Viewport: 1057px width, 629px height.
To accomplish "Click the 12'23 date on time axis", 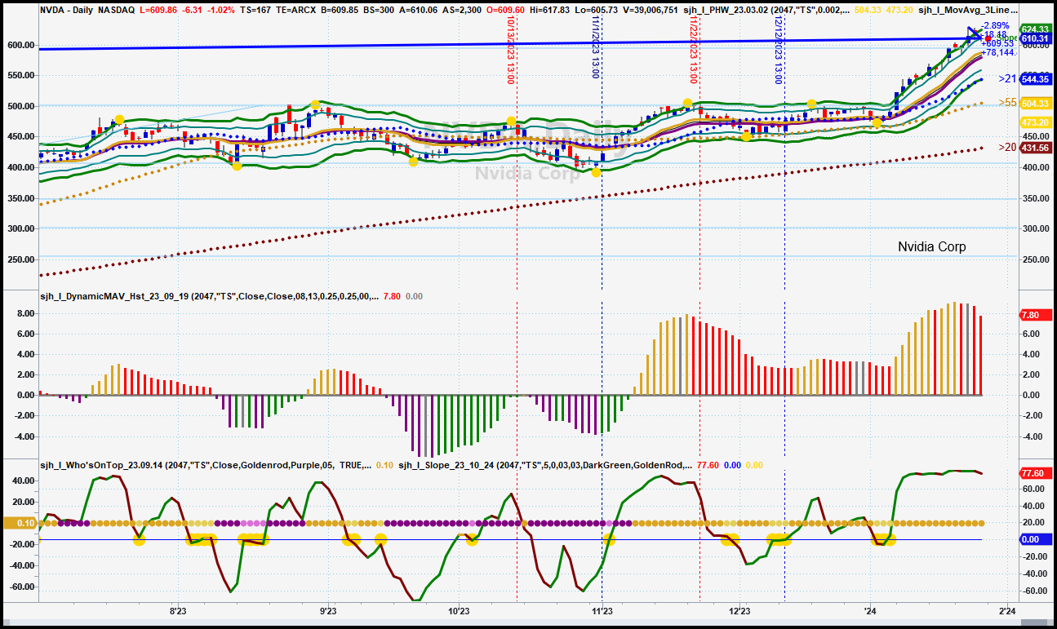I will pyautogui.click(x=739, y=610).
